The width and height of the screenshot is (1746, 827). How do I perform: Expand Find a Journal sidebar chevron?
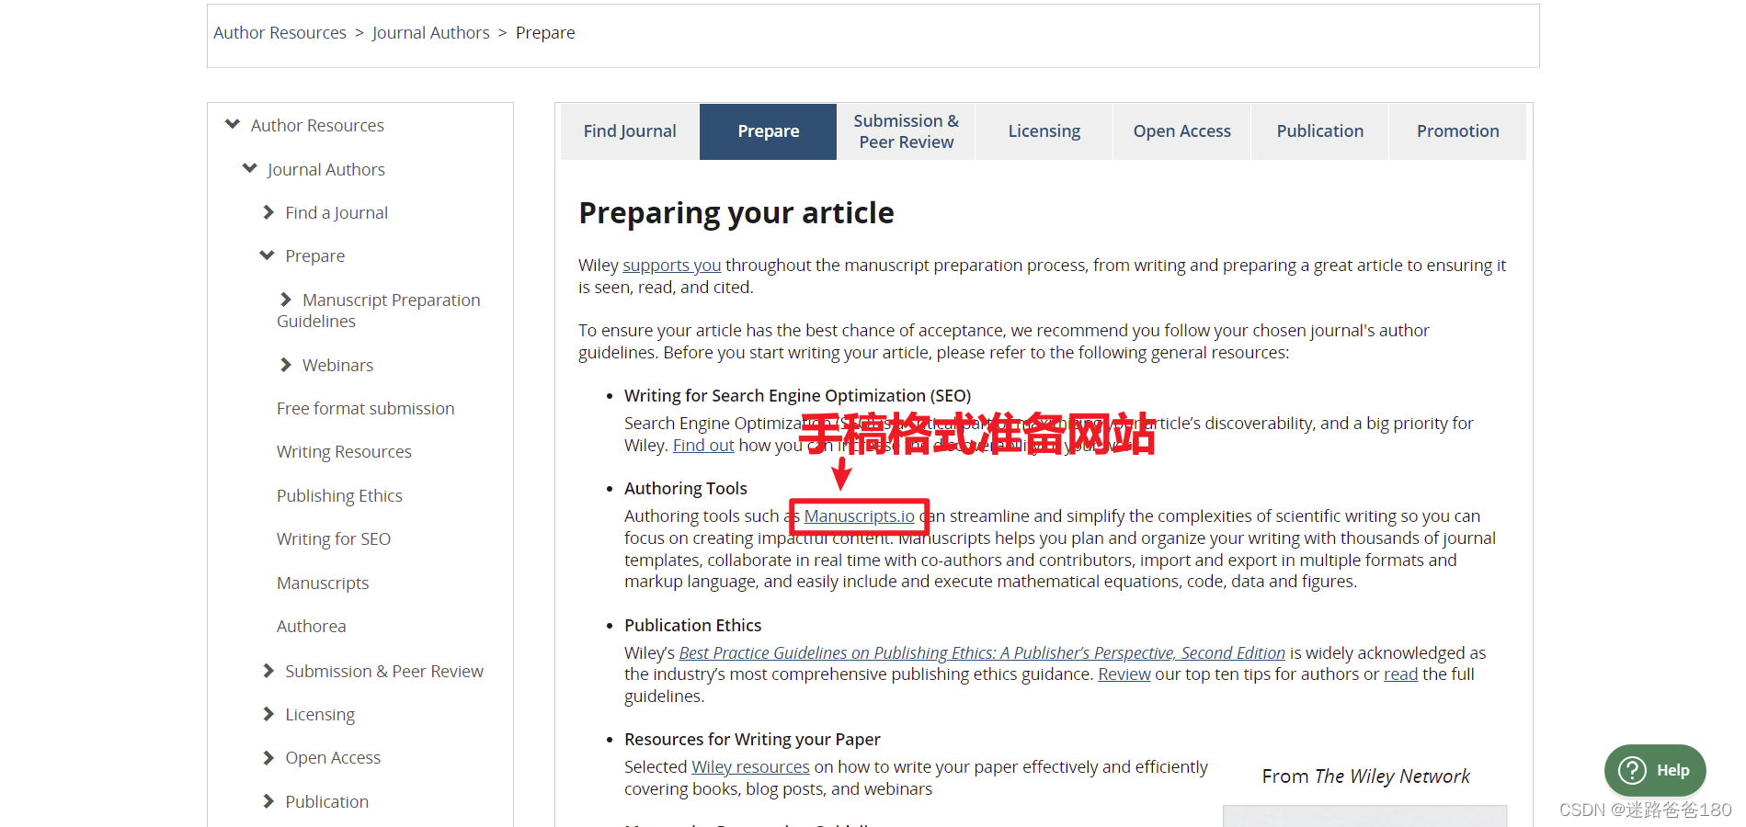pyautogui.click(x=268, y=212)
